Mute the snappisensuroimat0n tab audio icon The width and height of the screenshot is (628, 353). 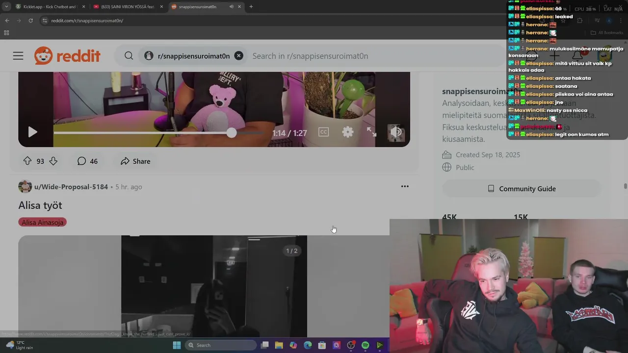coord(231,7)
